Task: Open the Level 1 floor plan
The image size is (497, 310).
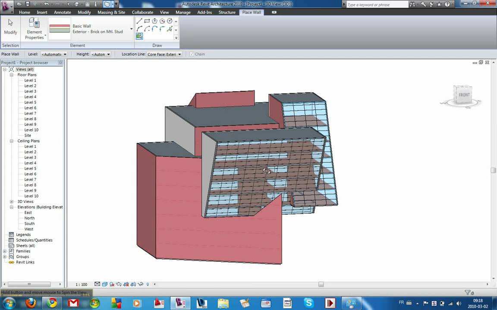Action: pos(30,81)
